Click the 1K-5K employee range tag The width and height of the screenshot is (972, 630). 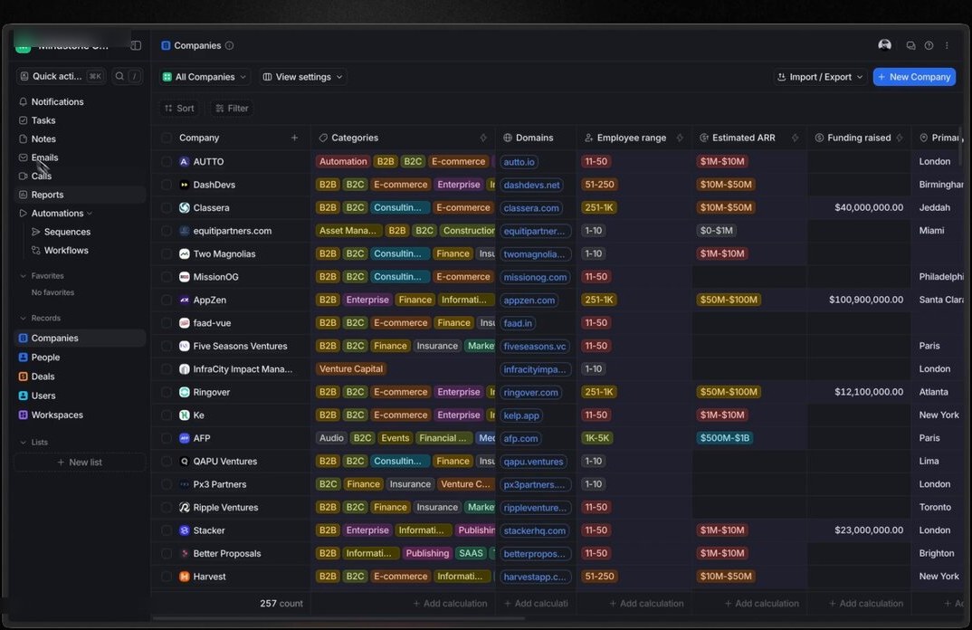coord(597,438)
